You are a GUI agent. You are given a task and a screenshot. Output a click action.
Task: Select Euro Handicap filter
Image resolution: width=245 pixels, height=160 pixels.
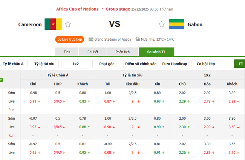pos(175,64)
